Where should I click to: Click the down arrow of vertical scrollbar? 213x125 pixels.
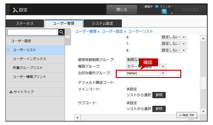pyautogui.click(x=203, y=111)
